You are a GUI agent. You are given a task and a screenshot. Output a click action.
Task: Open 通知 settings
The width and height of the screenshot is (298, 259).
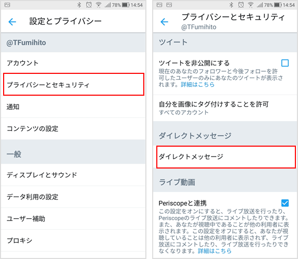[73, 107]
